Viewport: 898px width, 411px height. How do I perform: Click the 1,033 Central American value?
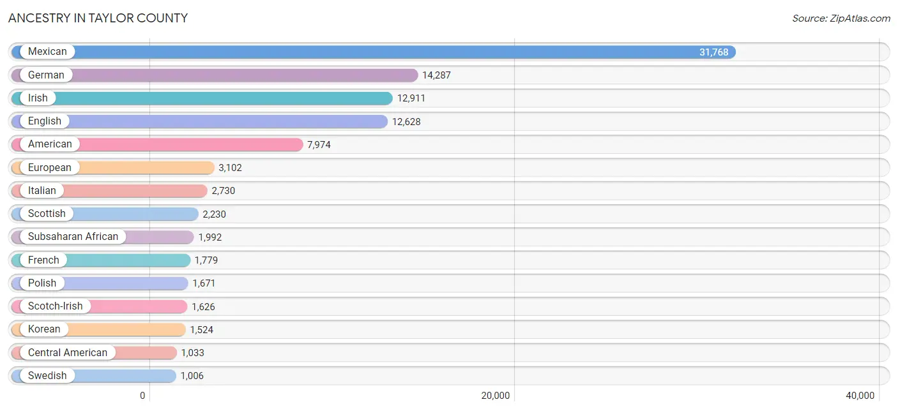[193, 353]
